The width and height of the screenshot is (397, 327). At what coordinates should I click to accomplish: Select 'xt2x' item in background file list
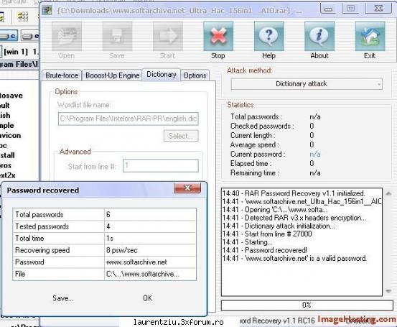tap(8, 175)
